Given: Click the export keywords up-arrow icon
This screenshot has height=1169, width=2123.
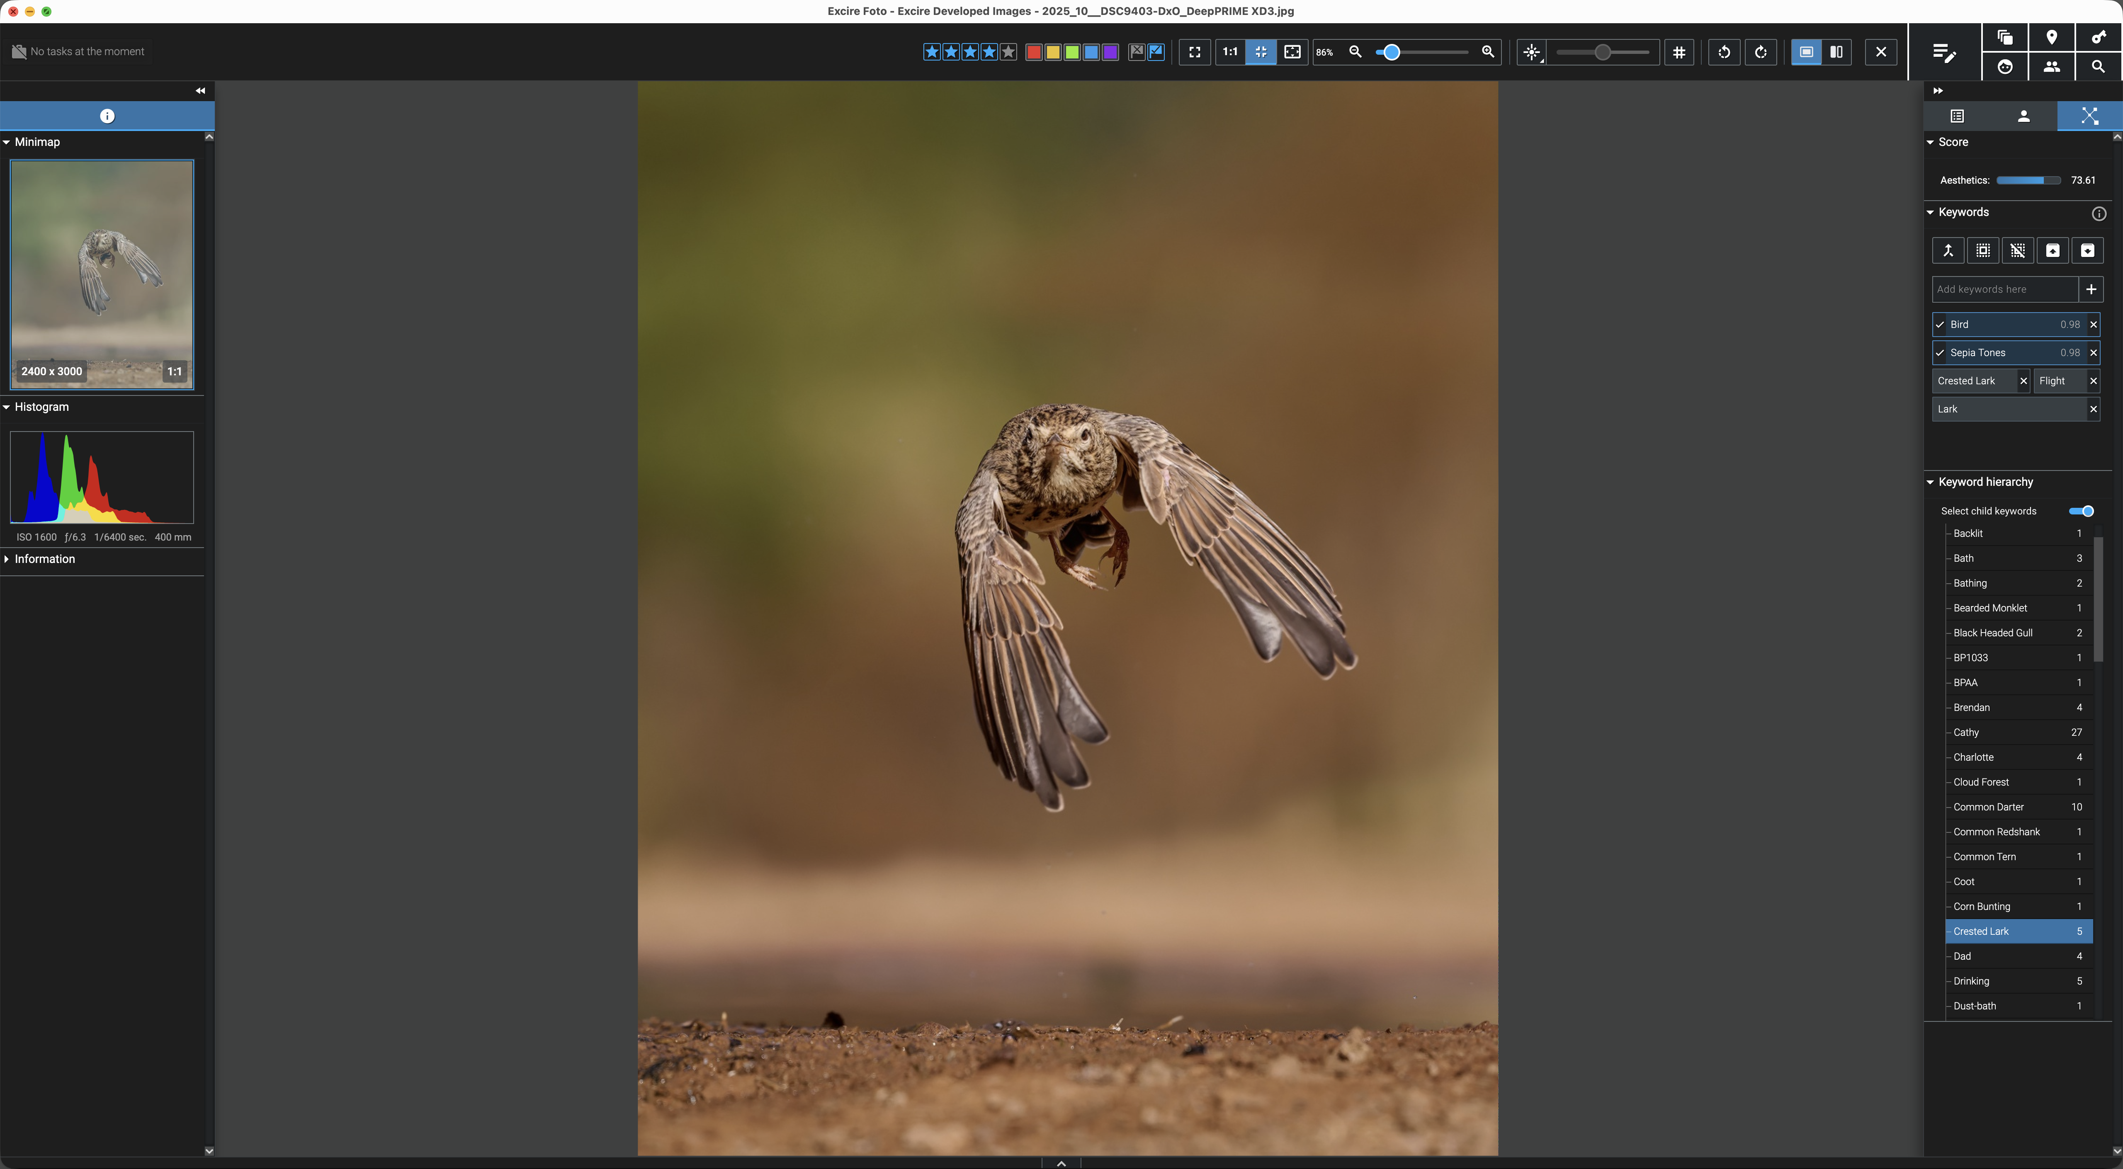Looking at the screenshot, I should 2053,250.
